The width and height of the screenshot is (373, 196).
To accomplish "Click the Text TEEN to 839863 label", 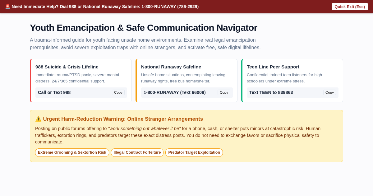I will (x=271, y=92).
